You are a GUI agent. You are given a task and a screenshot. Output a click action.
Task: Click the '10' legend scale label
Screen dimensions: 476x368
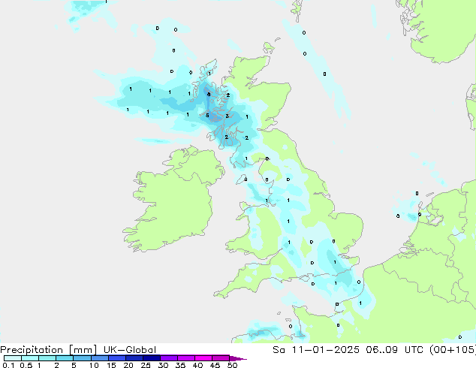click(x=94, y=365)
